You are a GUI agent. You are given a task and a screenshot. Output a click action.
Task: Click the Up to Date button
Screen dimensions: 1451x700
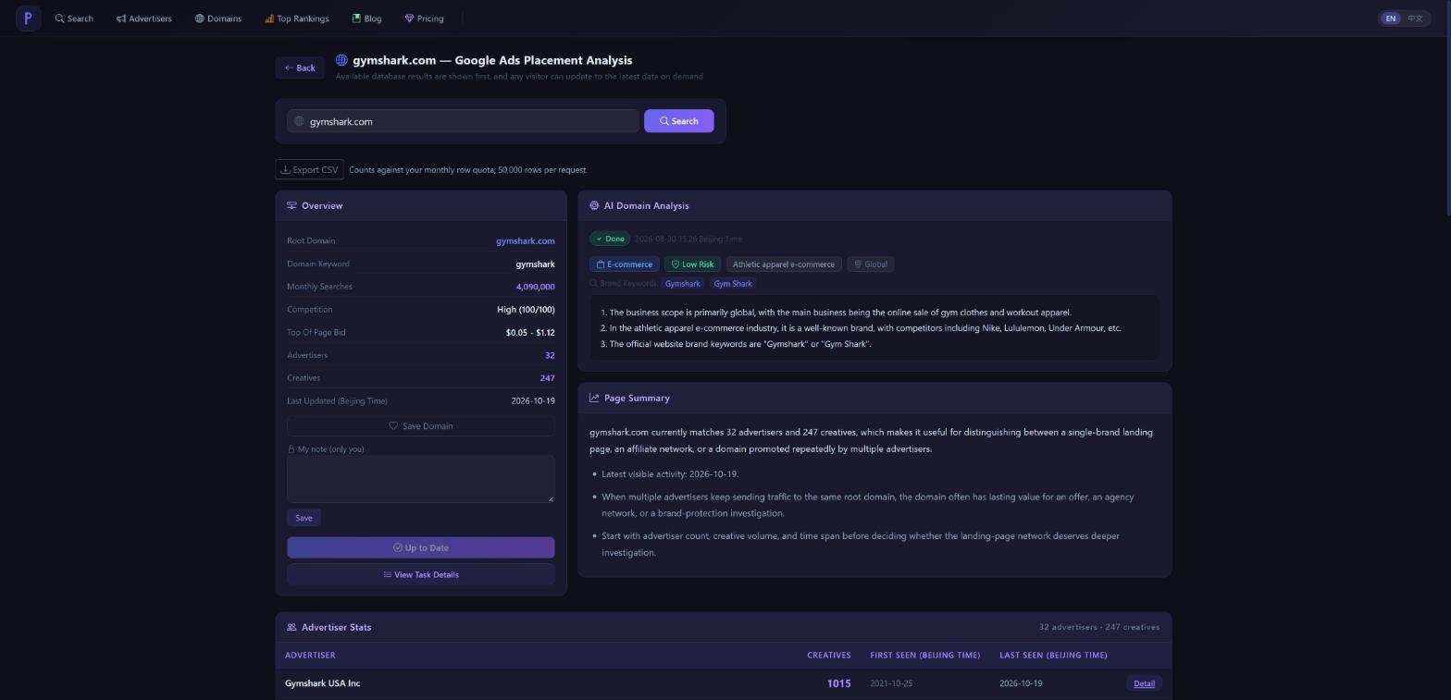420,547
